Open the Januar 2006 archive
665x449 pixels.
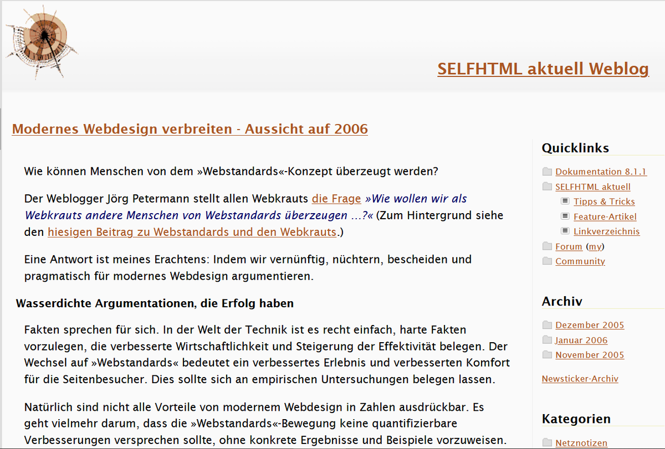click(x=581, y=340)
